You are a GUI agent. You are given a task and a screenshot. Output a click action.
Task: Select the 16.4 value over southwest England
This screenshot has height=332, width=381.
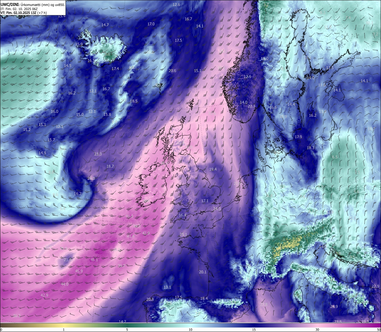[182, 215]
